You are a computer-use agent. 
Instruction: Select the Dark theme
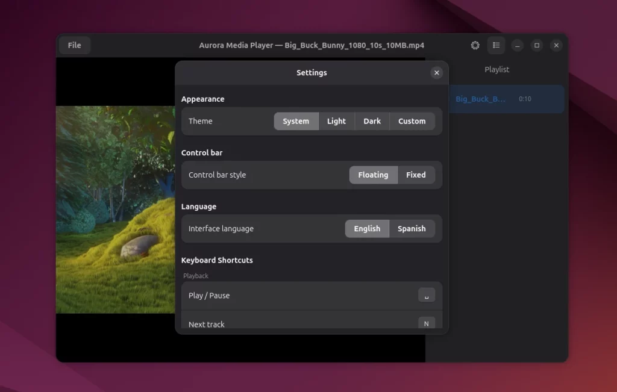tap(372, 121)
